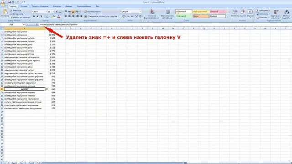Decrease font size with the smaller A
The image size is (292, 164).
[60, 12]
